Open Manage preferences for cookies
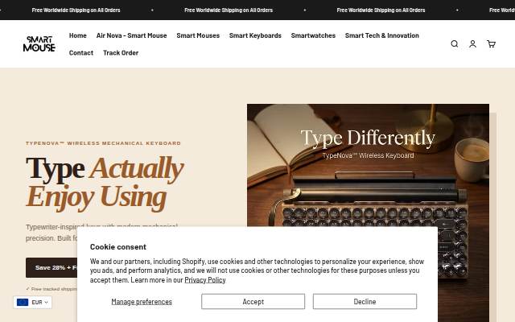Screen dimensions: 515x322 click(x=142, y=302)
